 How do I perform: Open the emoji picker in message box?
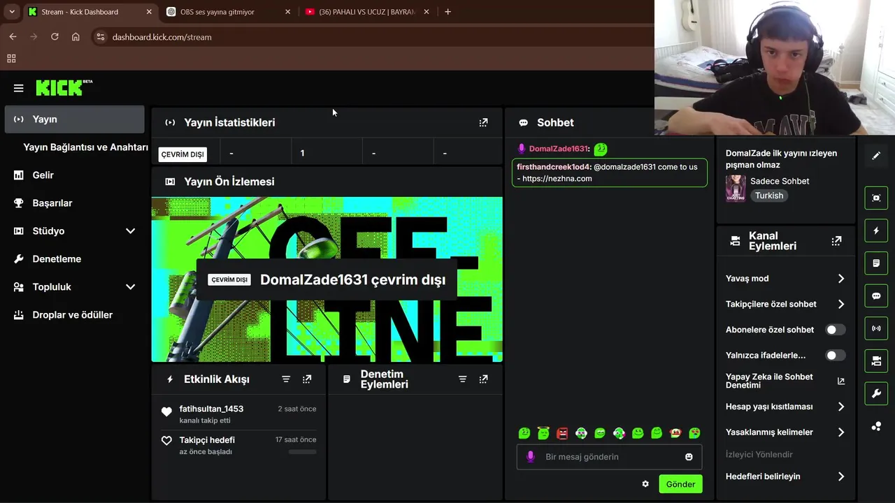click(689, 457)
